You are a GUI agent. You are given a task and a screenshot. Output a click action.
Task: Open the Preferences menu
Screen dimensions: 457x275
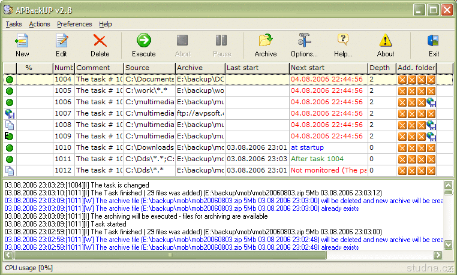coord(74,24)
